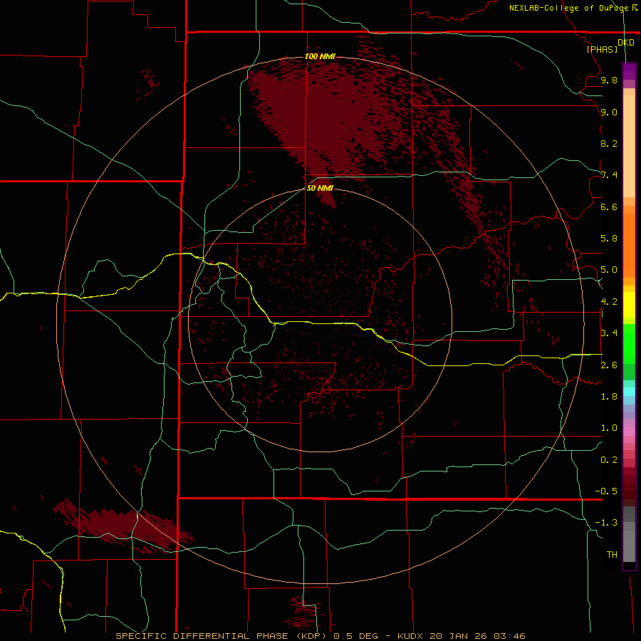Screen dimensions: 641x641
Task: Click the 0.5 DEG elevation label
Action: pos(357,636)
